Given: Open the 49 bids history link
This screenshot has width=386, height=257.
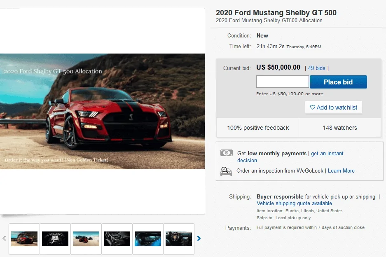Looking at the screenshot, I should point(316,68).
